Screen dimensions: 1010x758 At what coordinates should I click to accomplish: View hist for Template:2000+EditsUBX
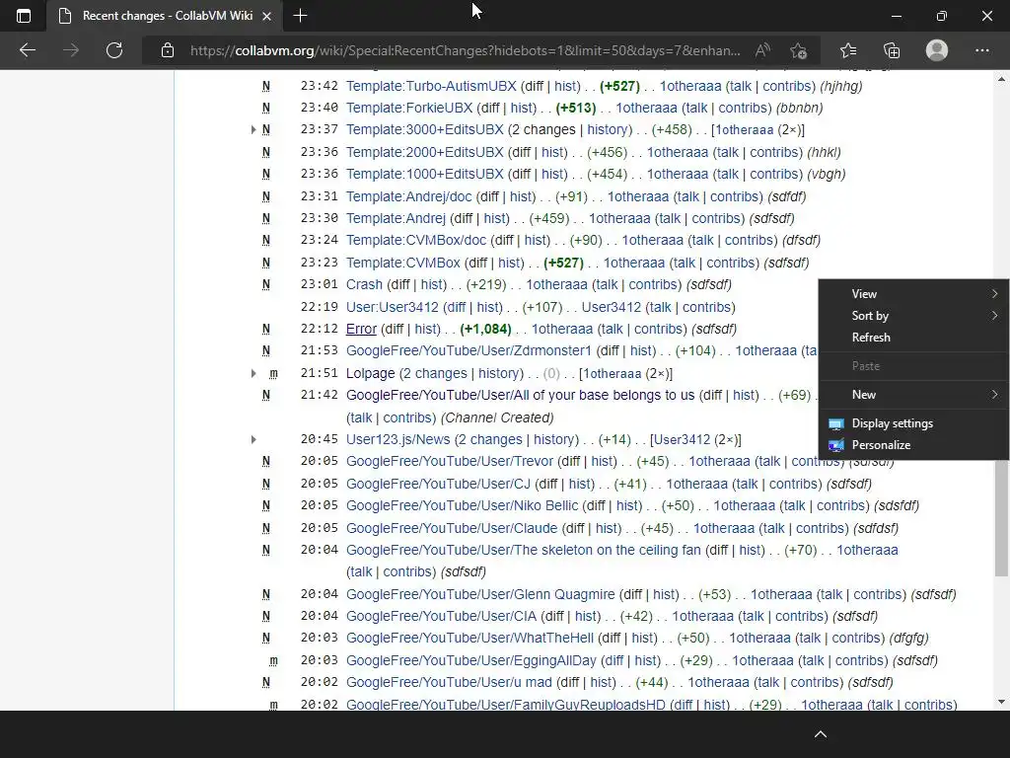point(553,153)
